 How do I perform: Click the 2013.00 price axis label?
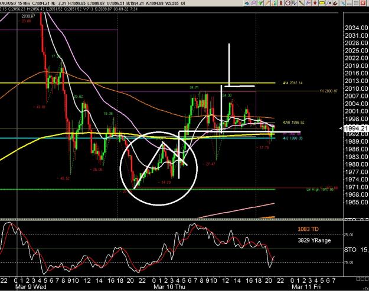click(356, 81)
